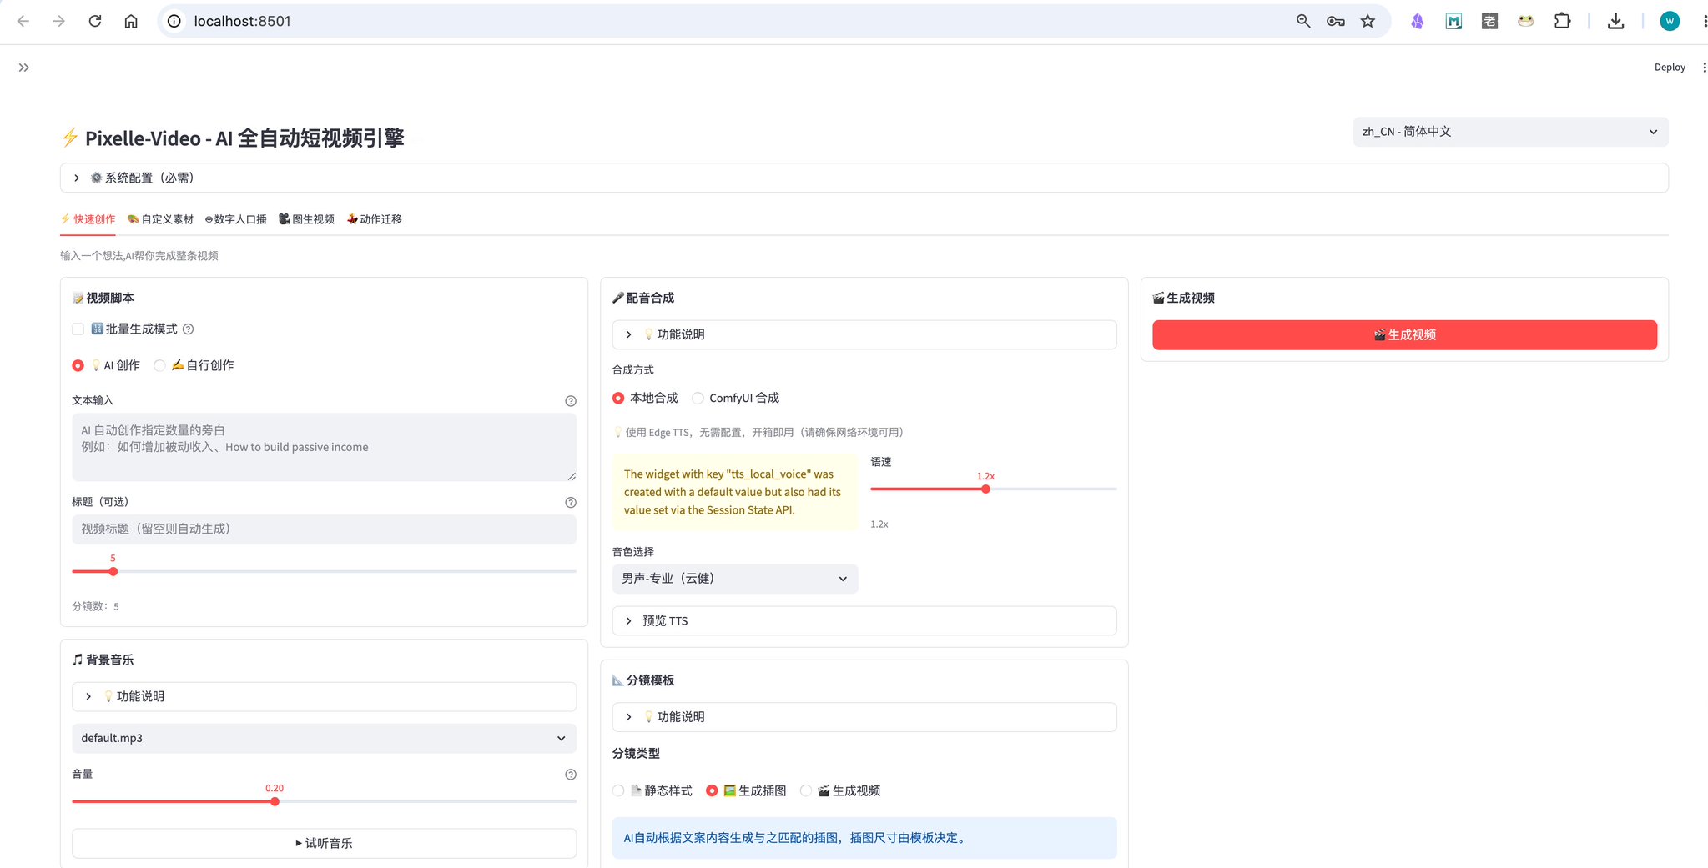Open the browser profile avatar

[x=1670, y=21]
